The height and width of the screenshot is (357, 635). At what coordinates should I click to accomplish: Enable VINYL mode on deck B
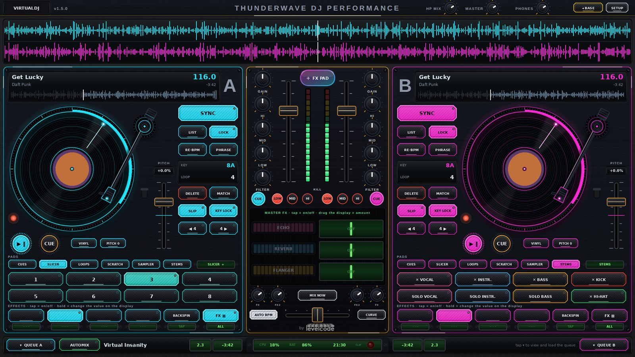point(536,243)
